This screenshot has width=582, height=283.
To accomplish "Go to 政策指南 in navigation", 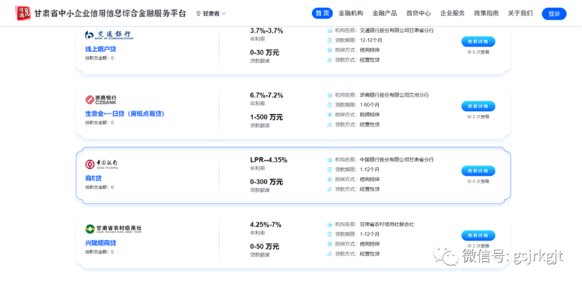I will tap(486, 13).
